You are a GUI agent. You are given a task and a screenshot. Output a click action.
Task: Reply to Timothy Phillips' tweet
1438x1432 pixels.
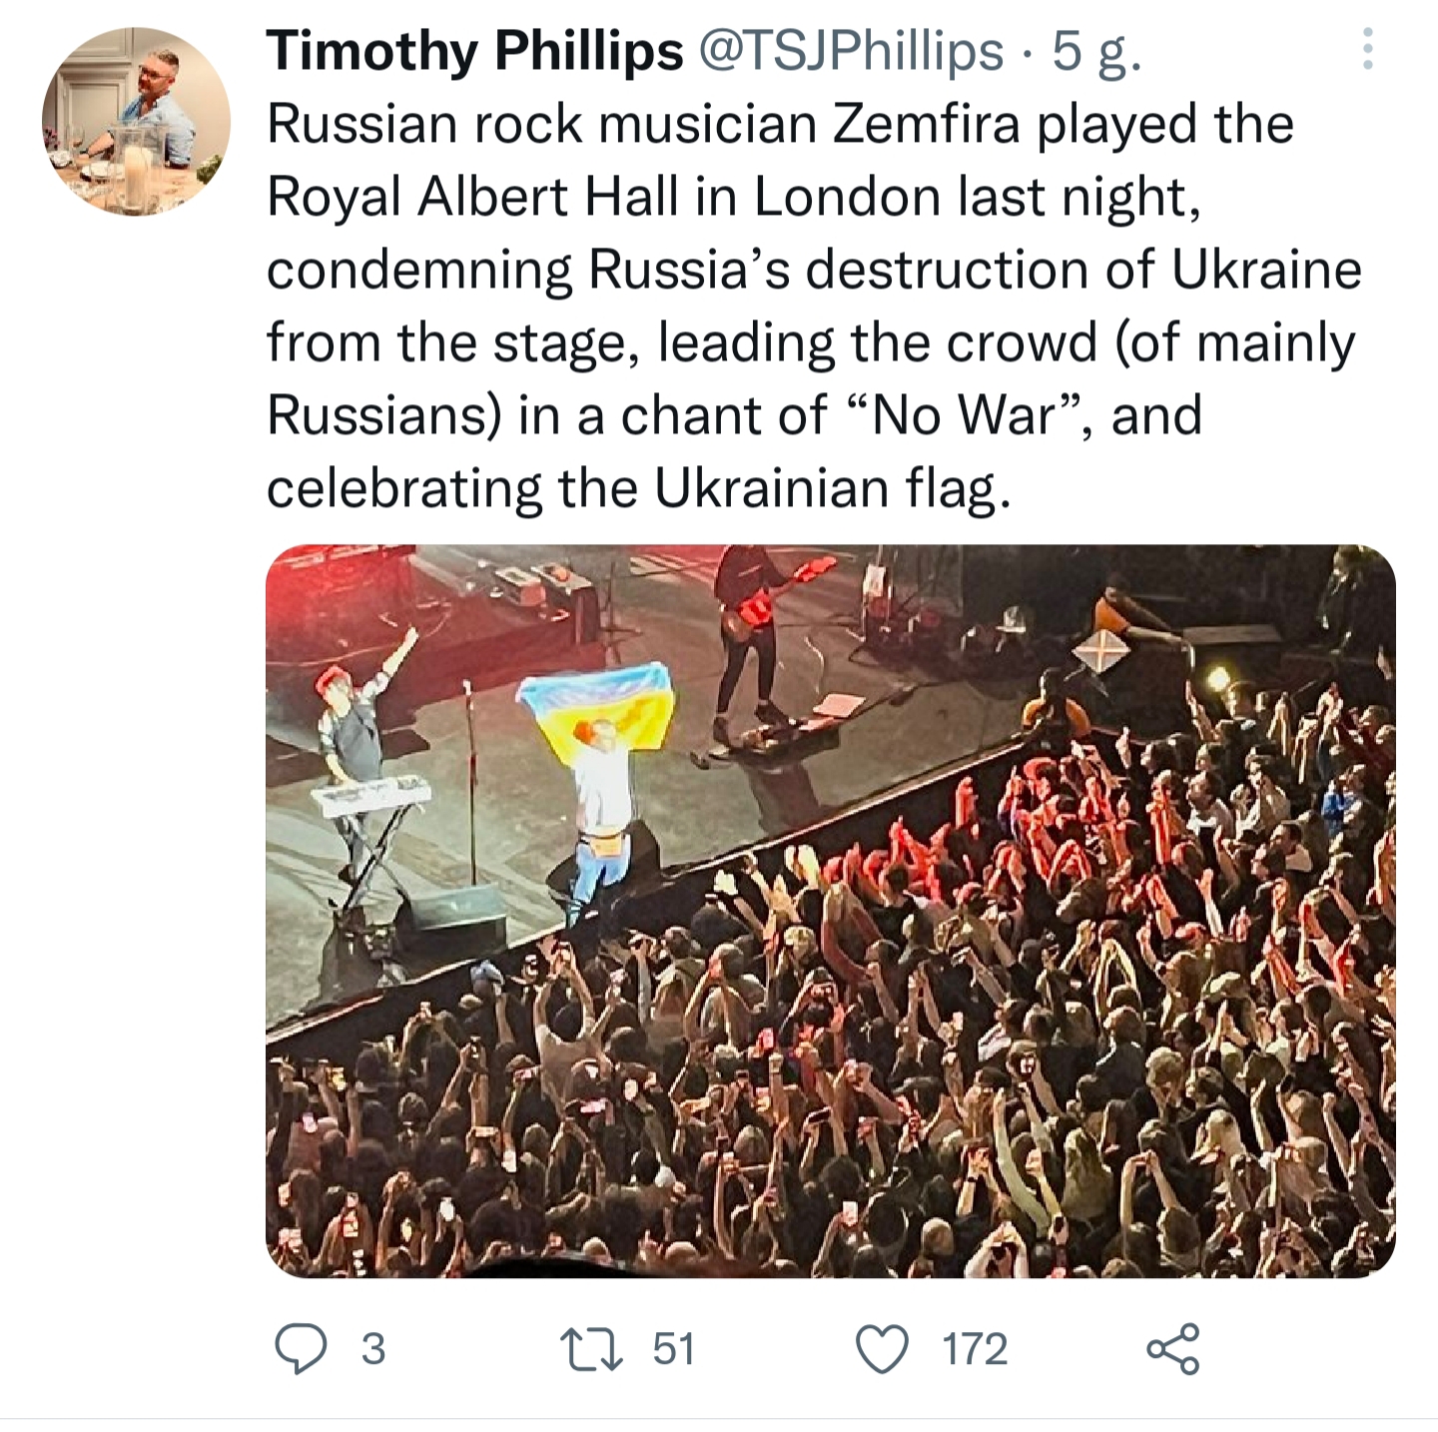pyautogui.click(x=301, y=1348)
